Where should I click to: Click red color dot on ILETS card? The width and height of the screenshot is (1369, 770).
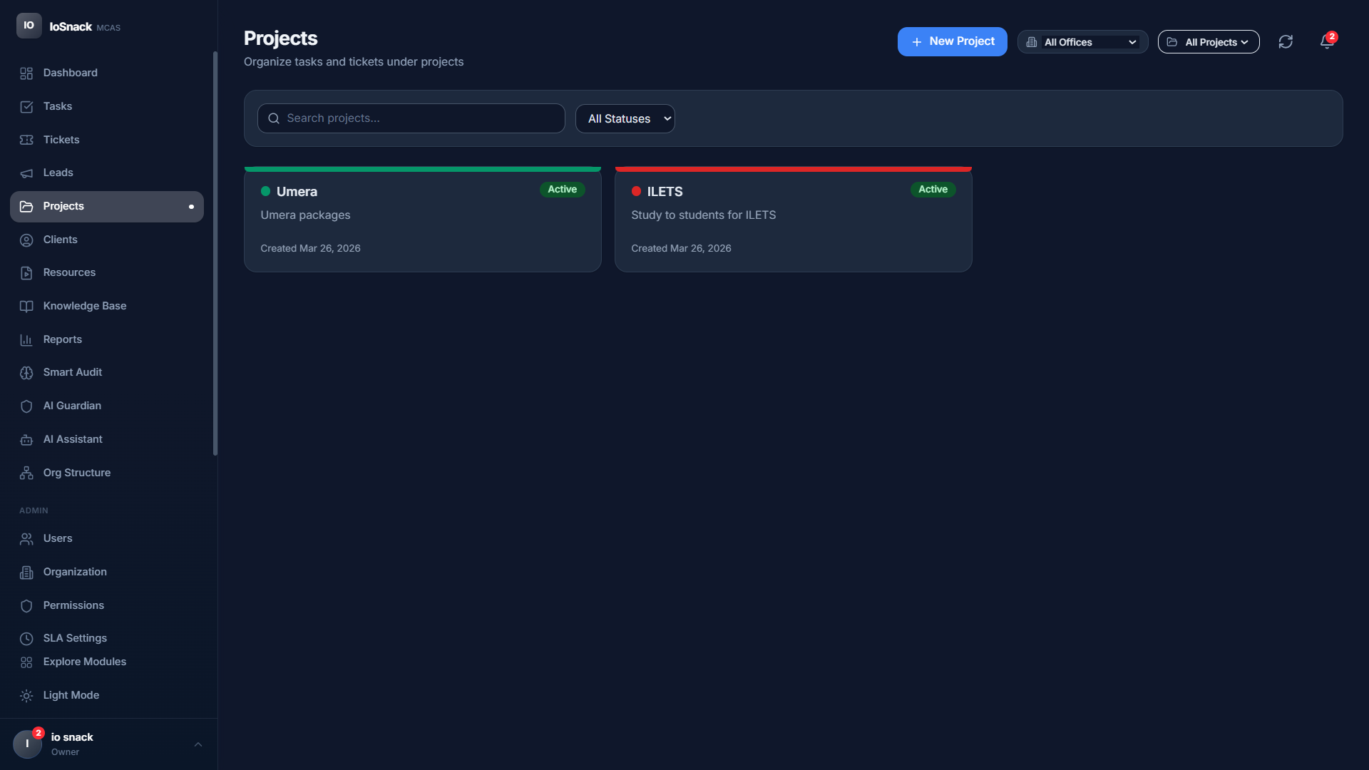(636, 191)
